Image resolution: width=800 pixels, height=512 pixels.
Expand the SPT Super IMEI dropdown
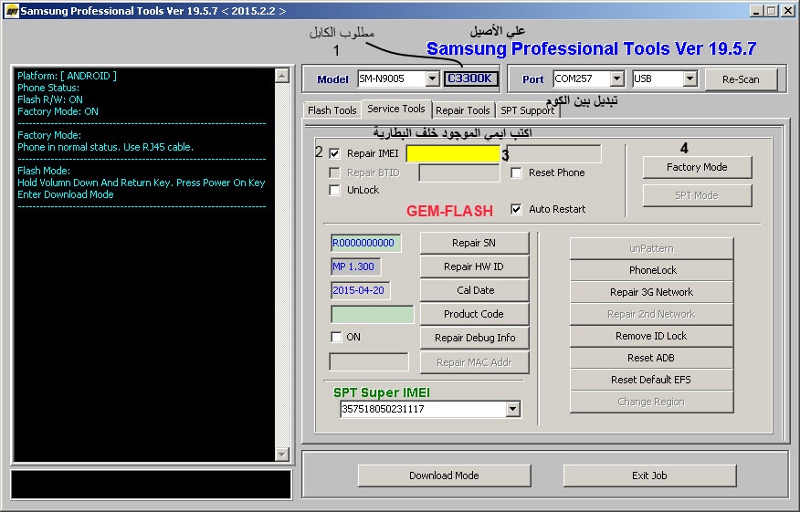pyautogui.click(x=512, y=409)
